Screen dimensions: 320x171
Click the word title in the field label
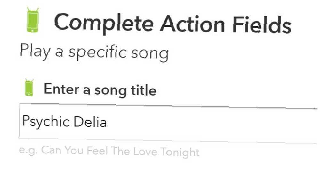[x=144, y=90]
